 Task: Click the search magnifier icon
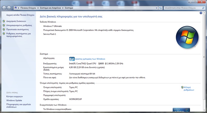pos(203,8)
